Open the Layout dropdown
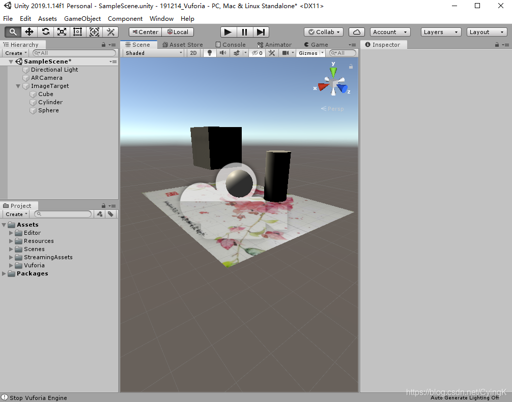 pyautogui.click(x=487, y=32)
